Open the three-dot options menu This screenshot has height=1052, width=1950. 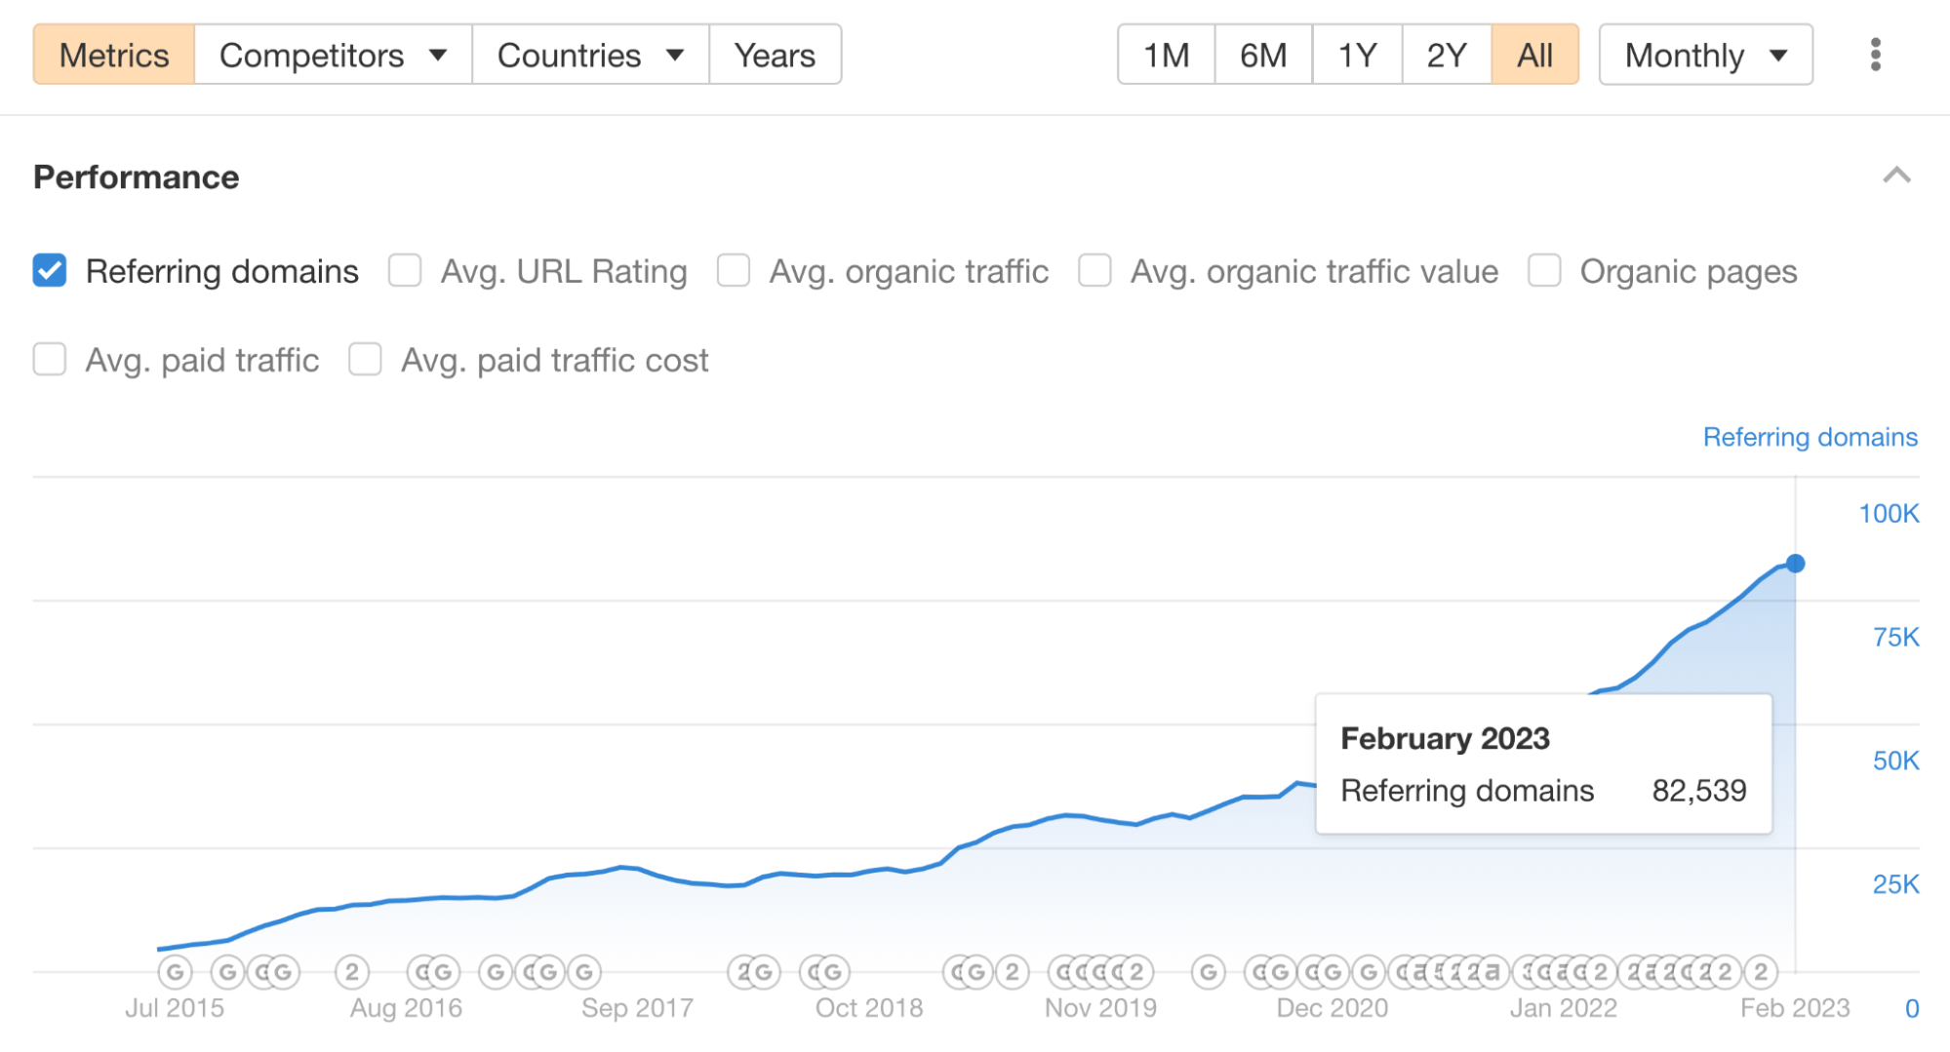coord(1874,56)
